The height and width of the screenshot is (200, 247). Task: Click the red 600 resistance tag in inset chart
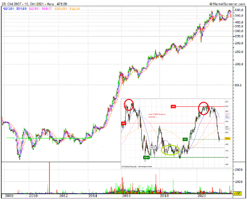(173, 107)
